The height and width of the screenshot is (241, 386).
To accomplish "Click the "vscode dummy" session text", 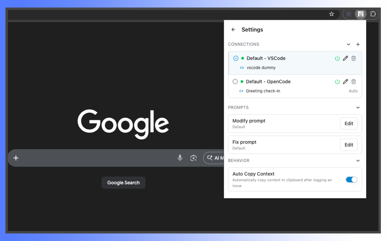I will (261, 68).
